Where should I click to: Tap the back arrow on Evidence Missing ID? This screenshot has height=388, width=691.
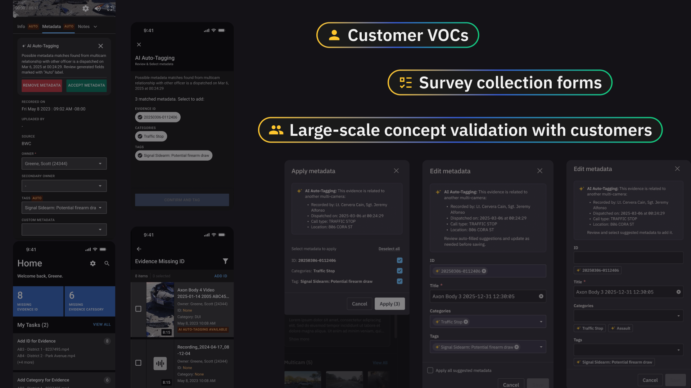(139, 249)
